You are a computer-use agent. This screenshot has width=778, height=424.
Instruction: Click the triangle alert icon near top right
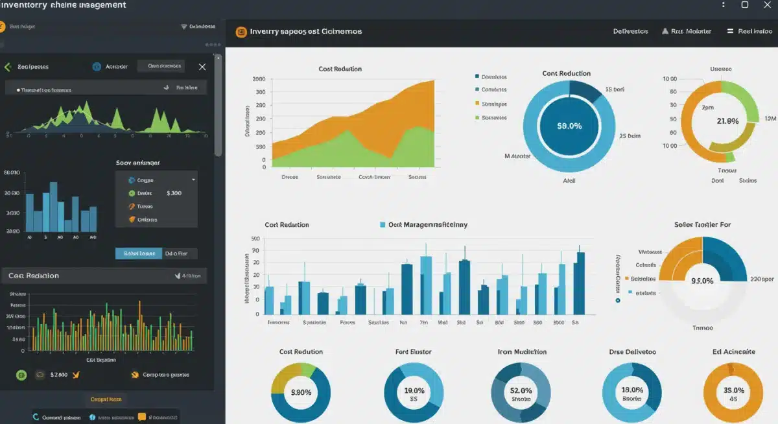[x=665, y=30]
